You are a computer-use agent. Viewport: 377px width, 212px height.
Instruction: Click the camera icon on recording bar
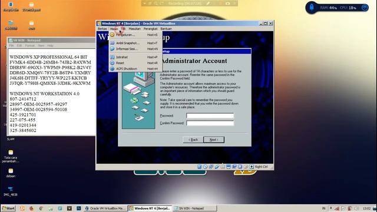point(227,4)
